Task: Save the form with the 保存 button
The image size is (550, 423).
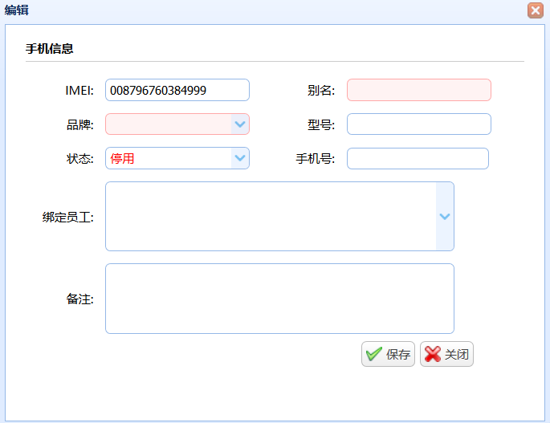Action: 388,354
